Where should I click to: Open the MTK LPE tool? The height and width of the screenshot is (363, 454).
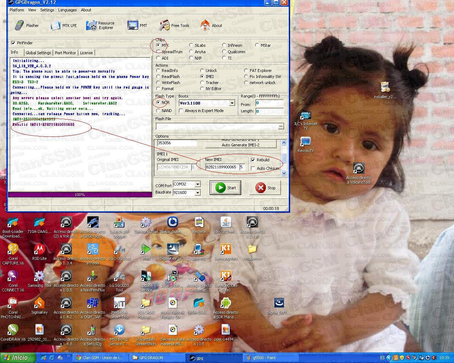click(x=63, y=26)
